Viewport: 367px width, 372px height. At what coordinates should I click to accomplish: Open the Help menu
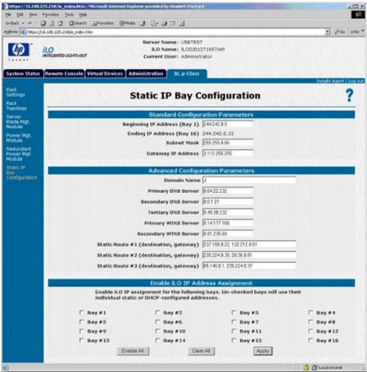[x=83, y=15]
